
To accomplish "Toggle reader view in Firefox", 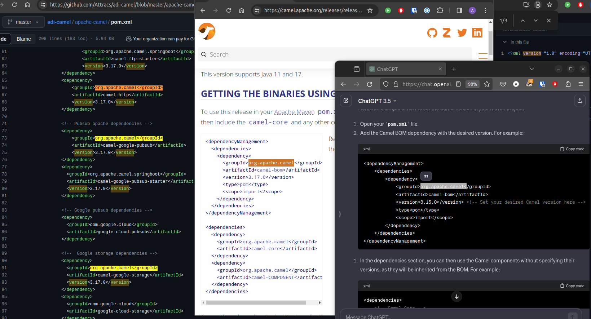I will (x=458, y=84).
